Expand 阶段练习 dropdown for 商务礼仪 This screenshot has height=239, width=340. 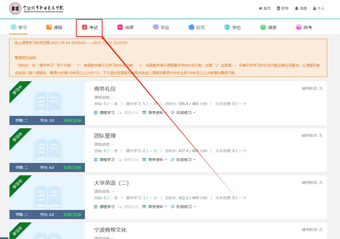pyautogui.click(x=183, y=113)
